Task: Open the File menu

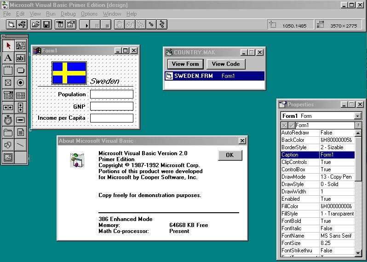Action: click(7, 14)
